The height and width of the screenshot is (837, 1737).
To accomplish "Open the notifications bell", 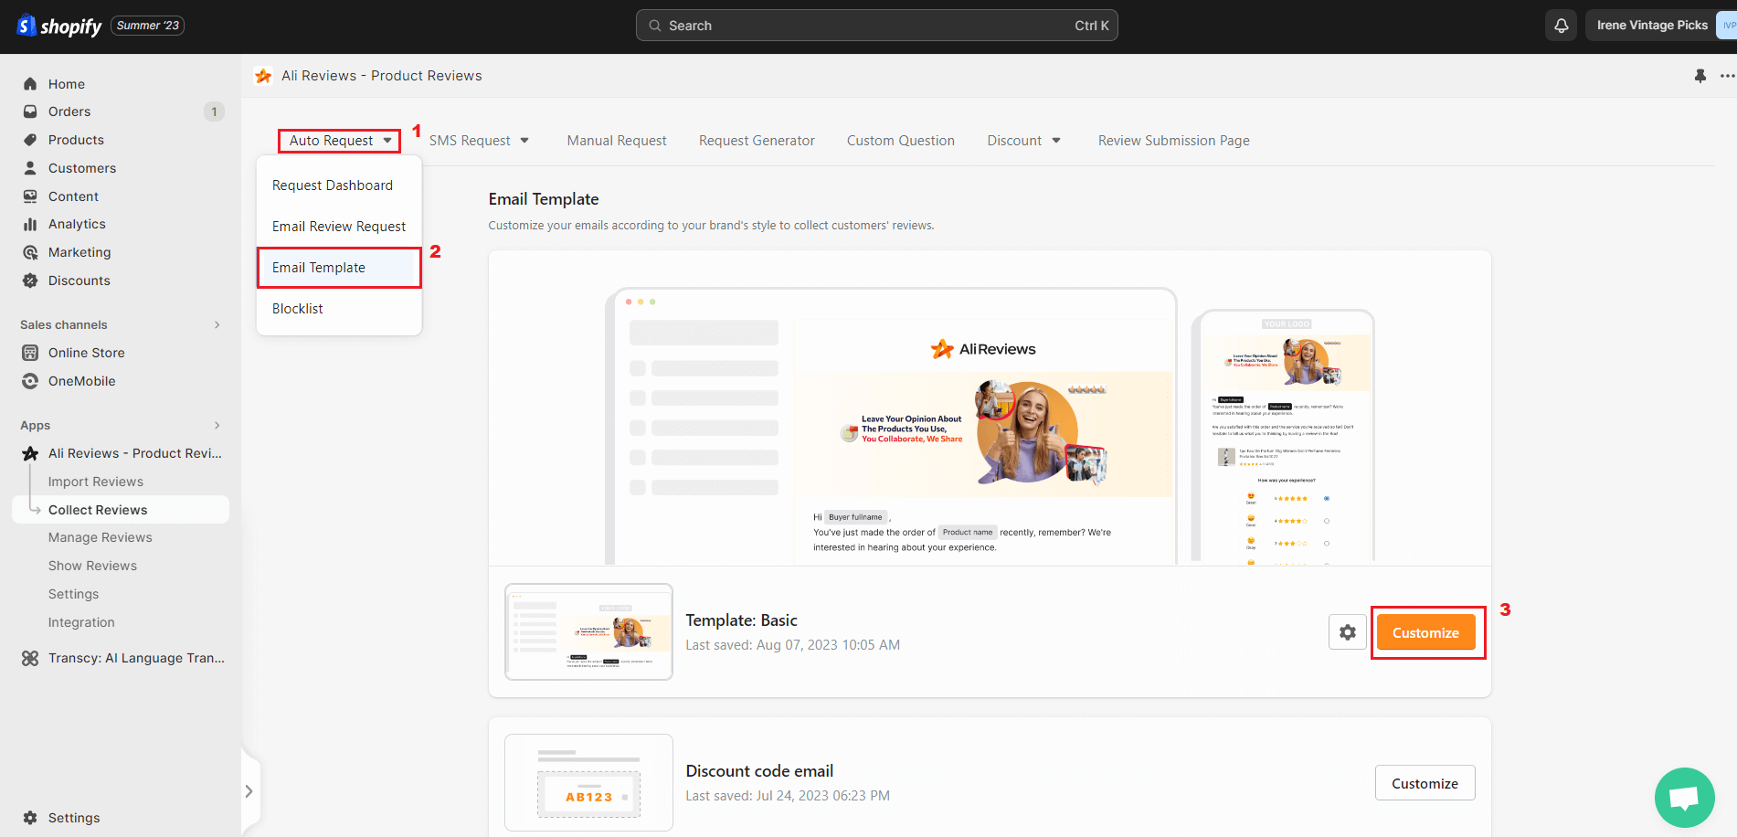I will pos(1562,26).
